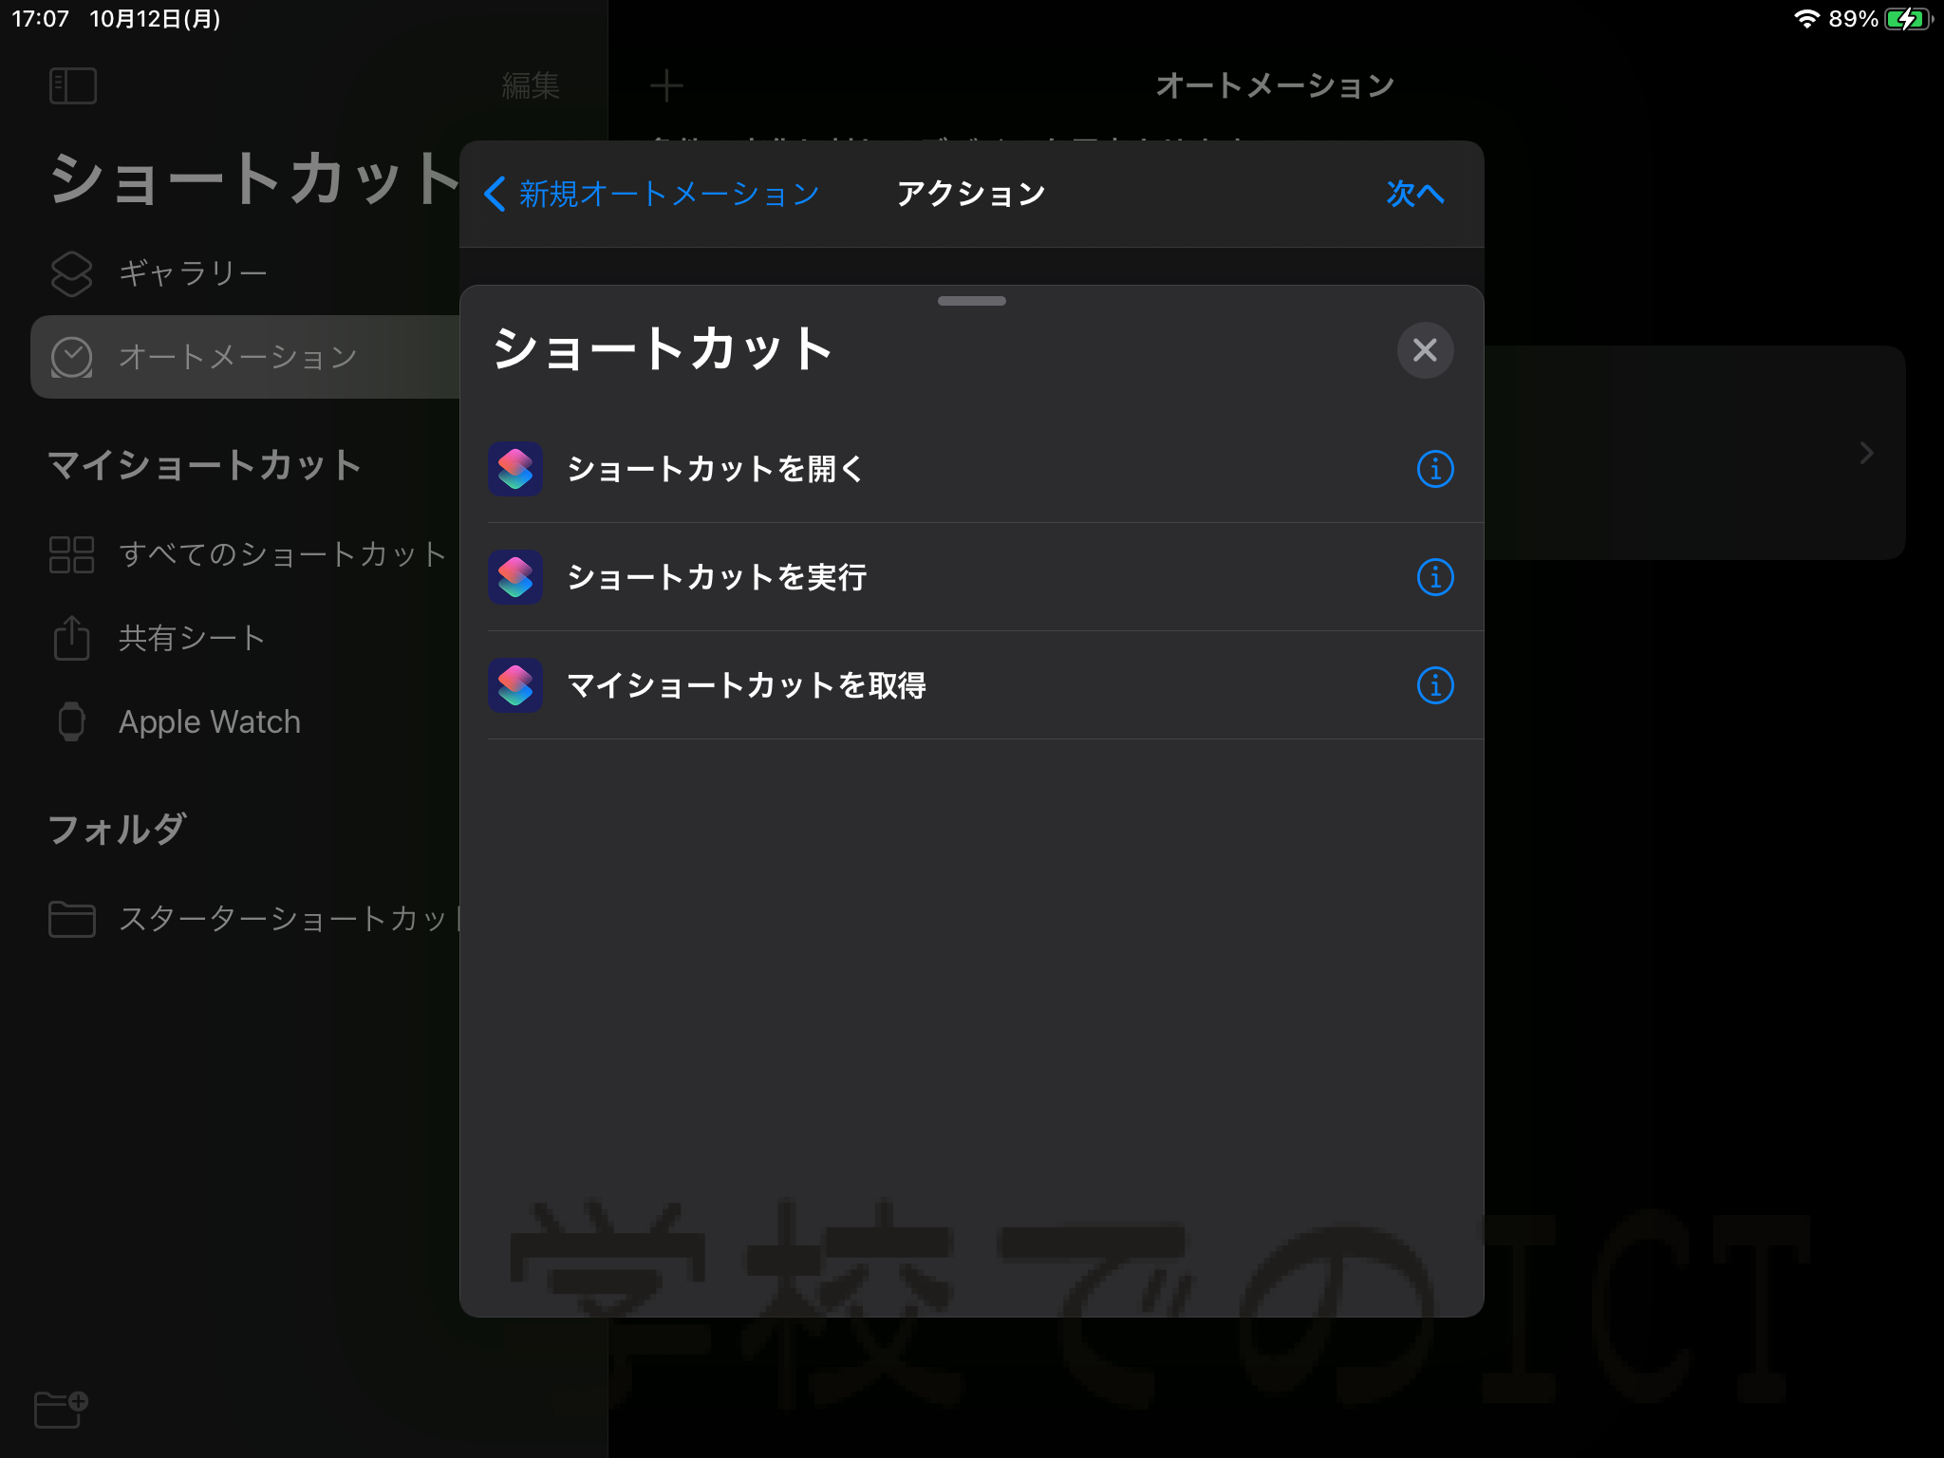Tap the 編集 button in sidebar
The image size is (1944, 1458).
pyautogui.click(x=531, y=85)
